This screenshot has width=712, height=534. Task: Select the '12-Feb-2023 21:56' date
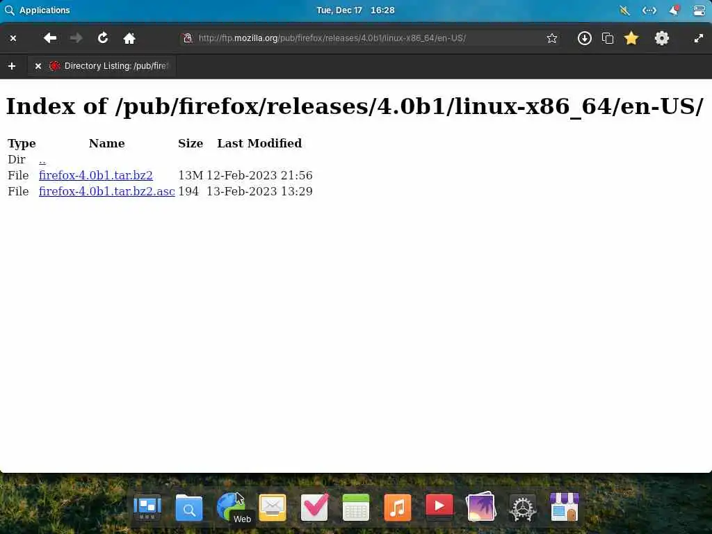coord(259,175)
